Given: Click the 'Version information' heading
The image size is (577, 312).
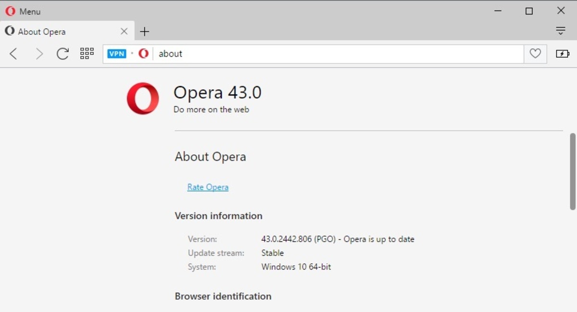Looking at the screenshot, I should click(x=218, y=216).
